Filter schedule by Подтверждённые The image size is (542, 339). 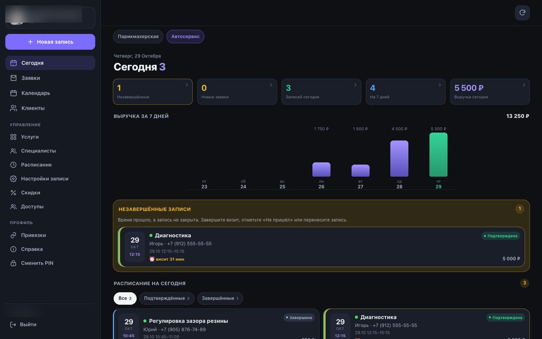166,298
